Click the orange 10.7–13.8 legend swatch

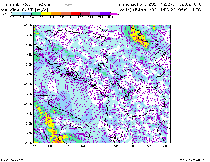56,14
